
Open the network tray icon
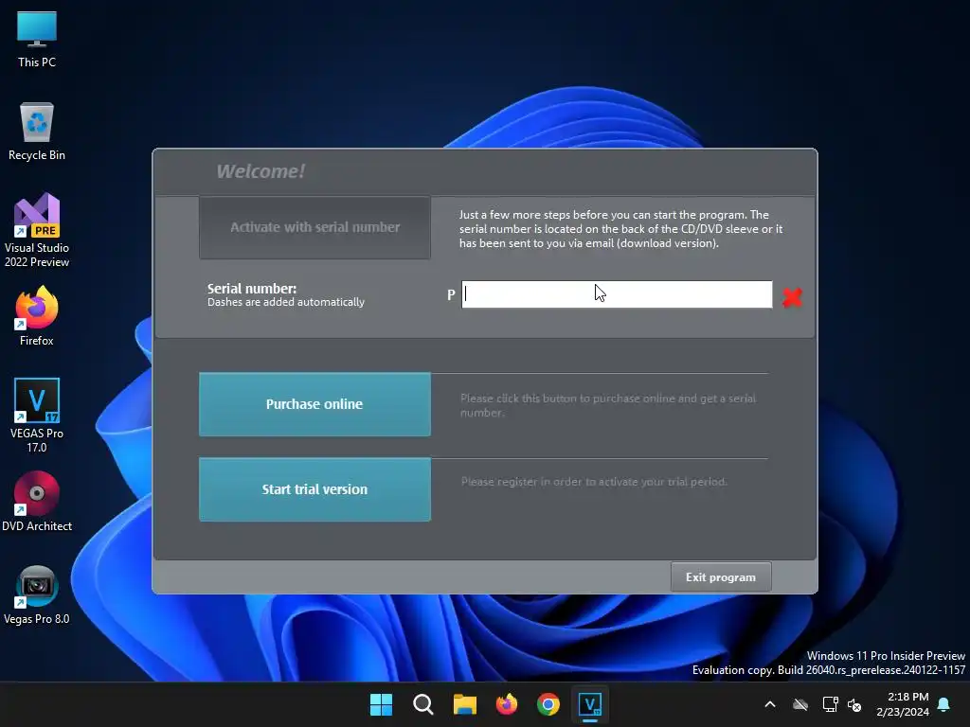pos(830,704)
